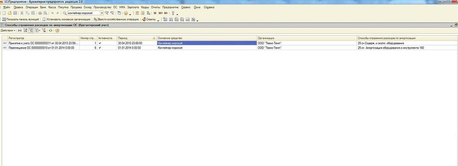Click Ввести хозяйственную операцию button
The height and width of the screenshot is (166, 458).
click(116, 20)
